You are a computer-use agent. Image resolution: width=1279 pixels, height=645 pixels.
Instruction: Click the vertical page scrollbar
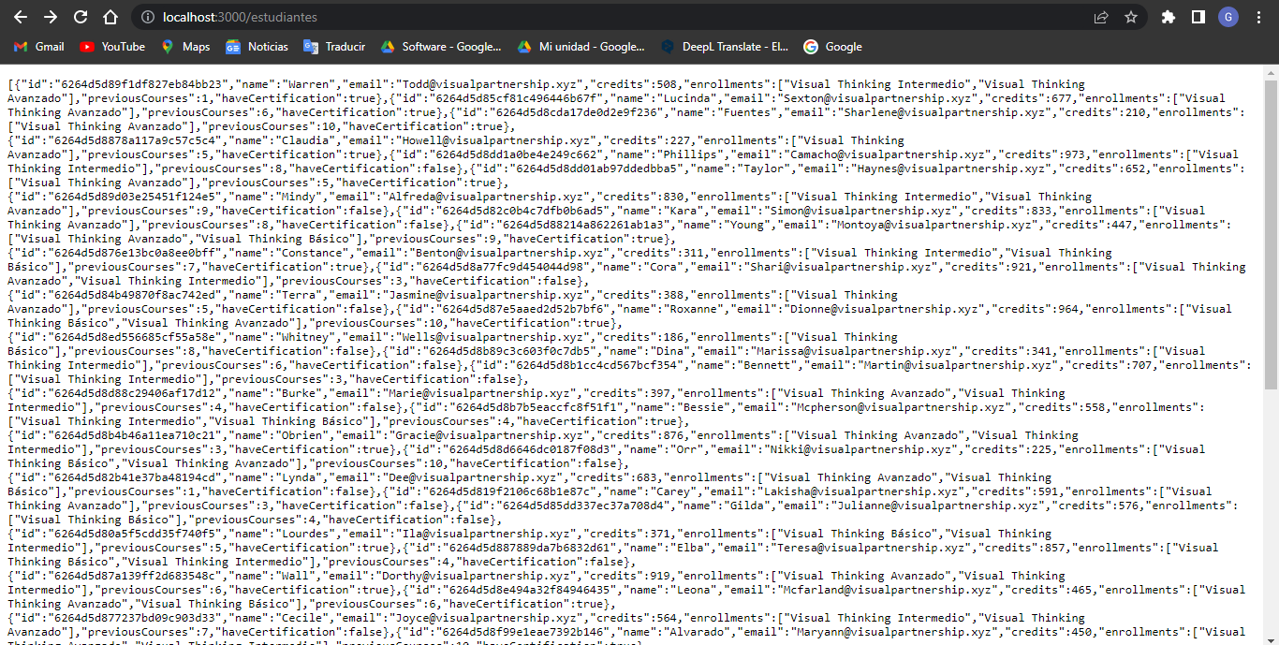1271,234
